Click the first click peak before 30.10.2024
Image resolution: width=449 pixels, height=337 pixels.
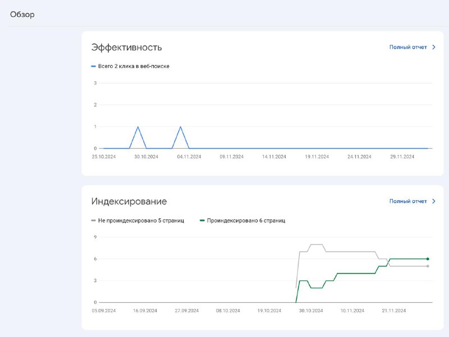pos(138,127)
